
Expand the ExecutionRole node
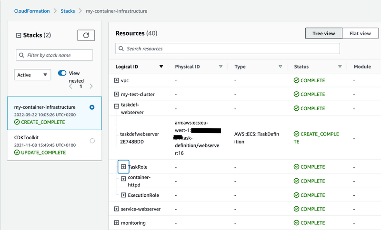point(123,195)
